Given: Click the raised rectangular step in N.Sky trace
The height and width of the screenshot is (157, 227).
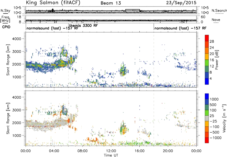Looking at the screenshot, I should (133, 10).
